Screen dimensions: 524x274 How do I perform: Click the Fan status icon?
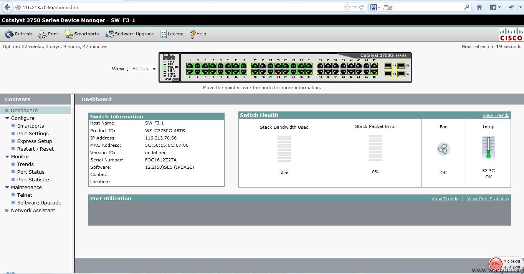443,149
